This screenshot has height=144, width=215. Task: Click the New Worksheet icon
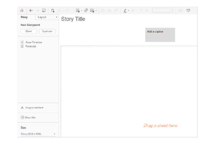pos(77,11)
